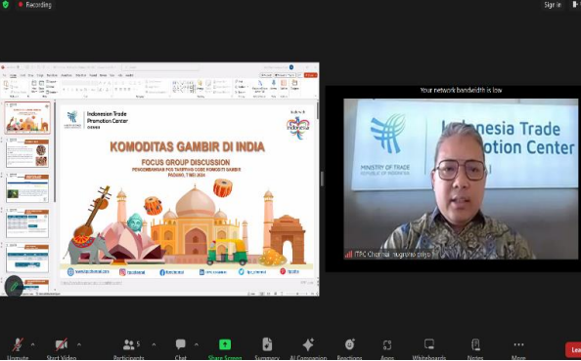
Task: Click the green annotation pencil button
Action: 14,287
